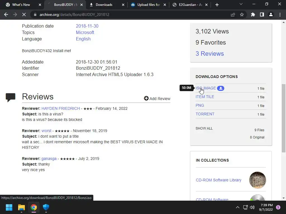Bookmark this page with star icon

[x=242, y=14]
